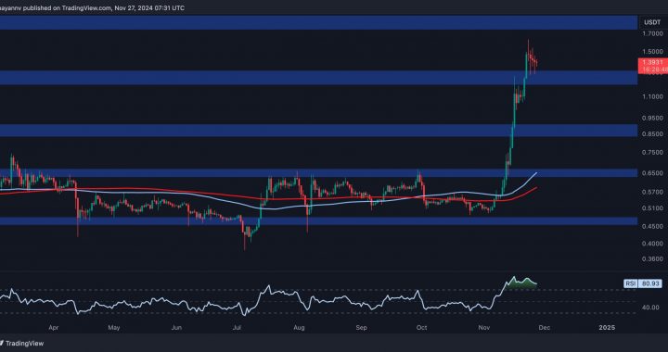The image size is (668, 352).
Task: Click the Sep label on the time axis
Action: (x=362, y=328)
